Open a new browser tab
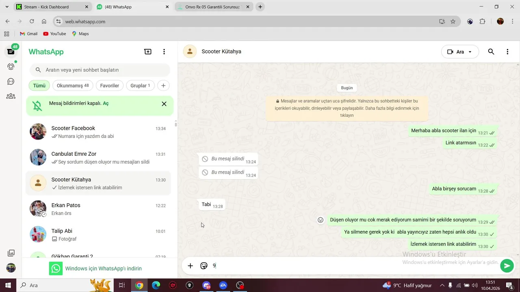This screenshot has width=520, height=292. coord(260,7)
